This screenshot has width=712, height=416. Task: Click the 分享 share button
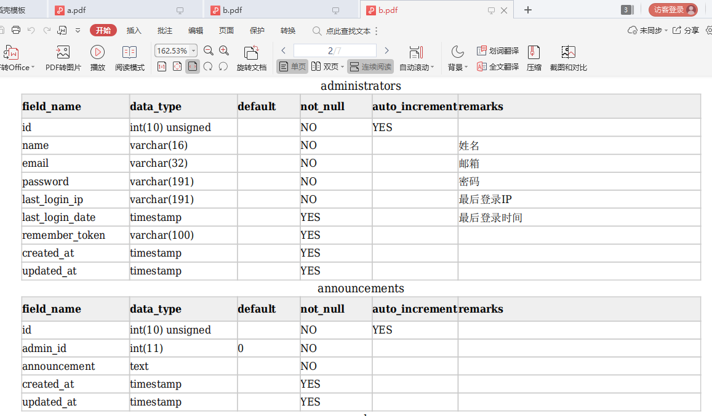686,30
